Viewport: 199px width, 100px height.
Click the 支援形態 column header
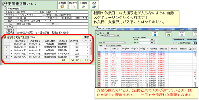pyautogui.click(x=63, y=41)
